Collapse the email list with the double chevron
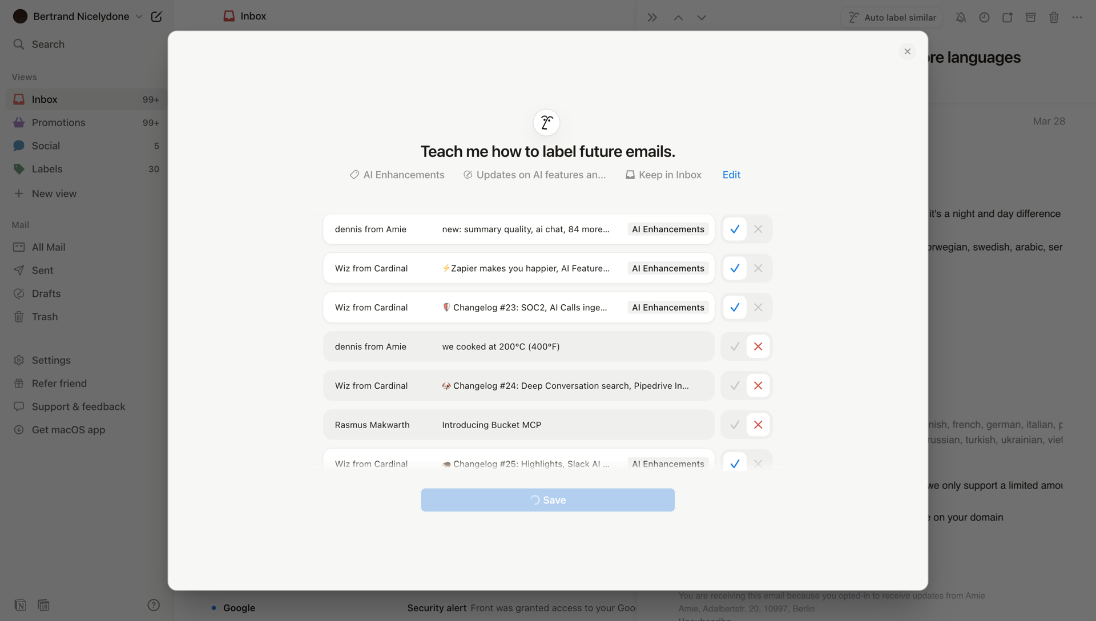This screenshot has height=621, width=1096. 651,17
